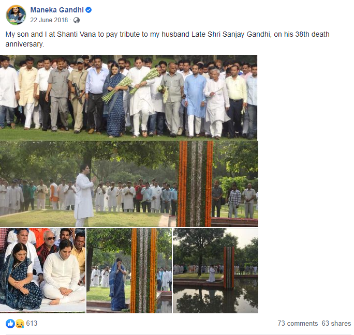This screenshot has height=335, width=354.
Task: Click the blue Like reaction icon
Action: point(10,324)
